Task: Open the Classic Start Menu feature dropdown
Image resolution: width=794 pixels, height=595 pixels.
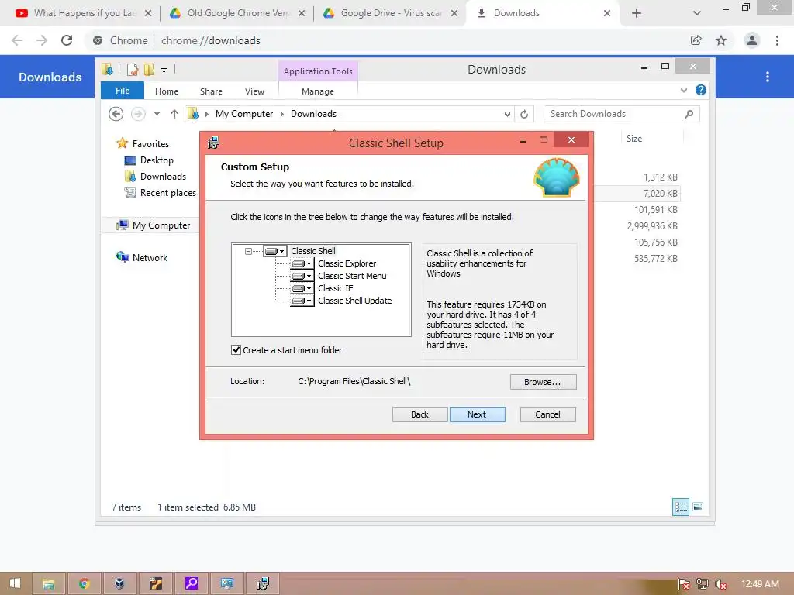Action: [302, 276]
